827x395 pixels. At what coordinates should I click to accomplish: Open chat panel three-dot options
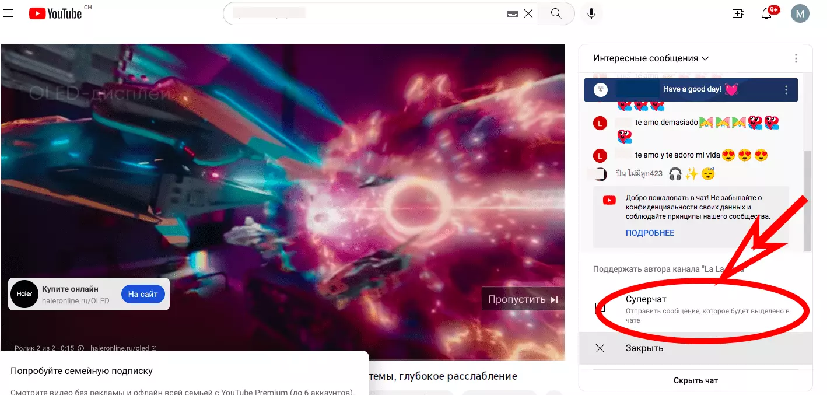coord(796,58)
